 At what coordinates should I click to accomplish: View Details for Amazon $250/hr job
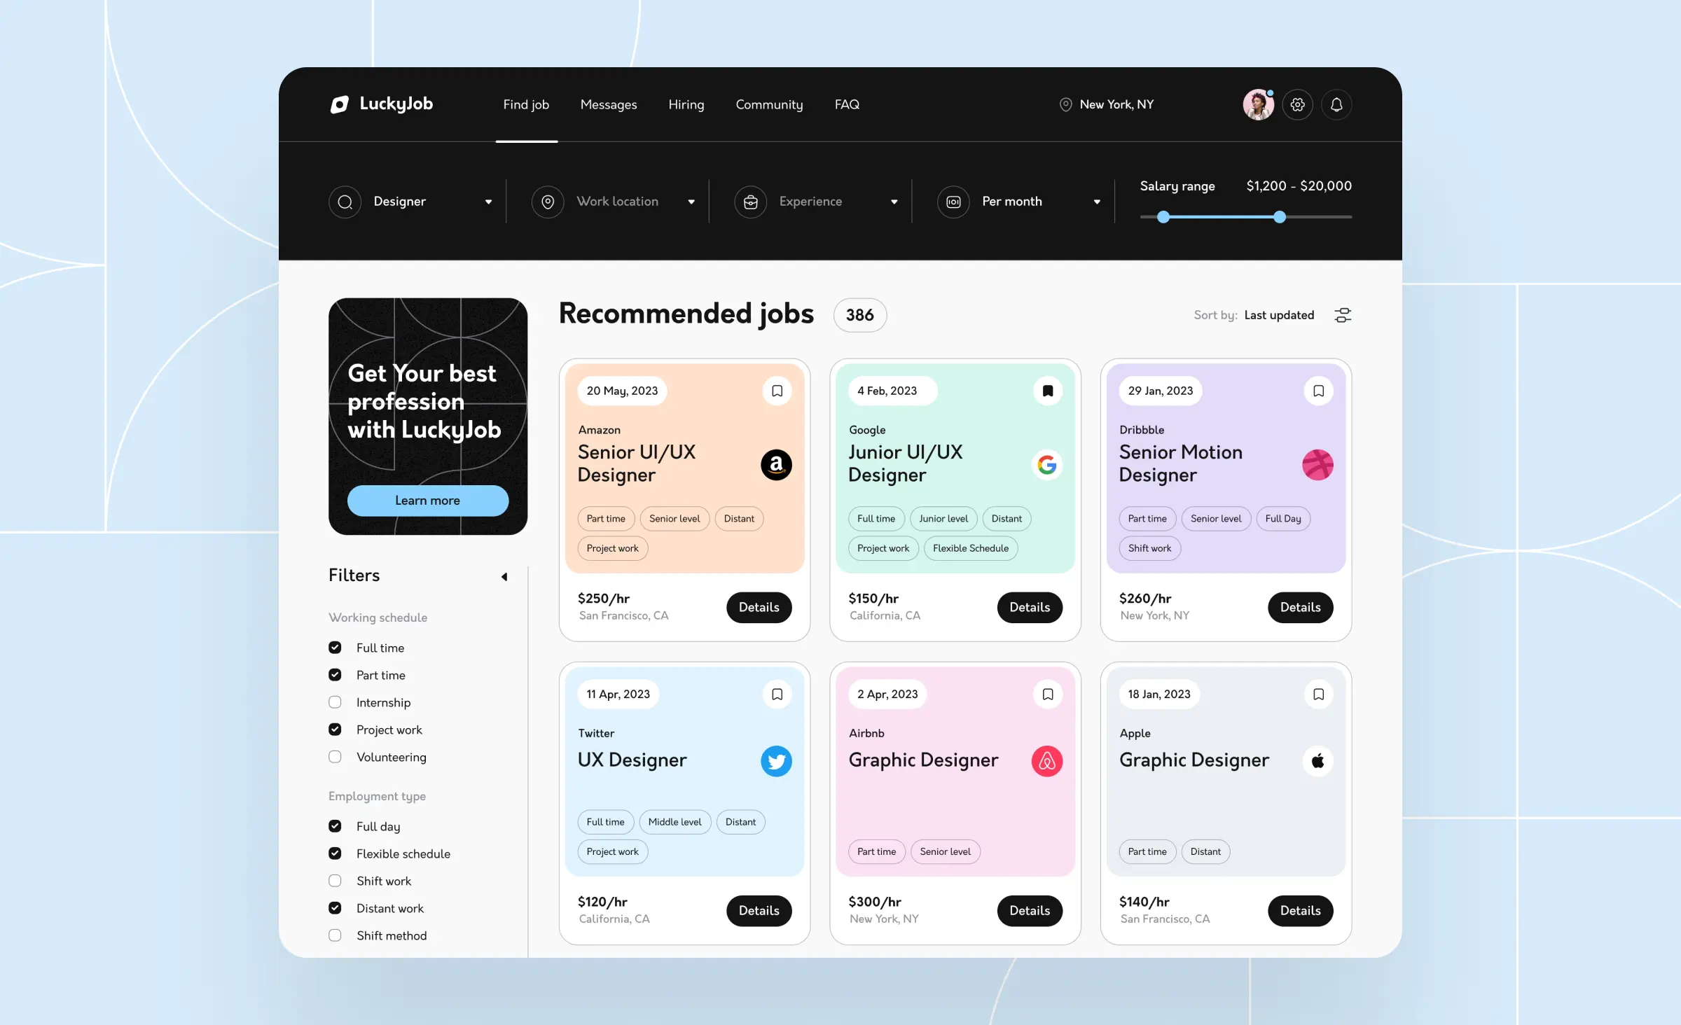[x=759, y=607]
